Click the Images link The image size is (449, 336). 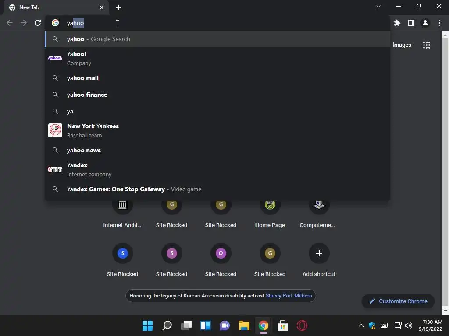402,45
